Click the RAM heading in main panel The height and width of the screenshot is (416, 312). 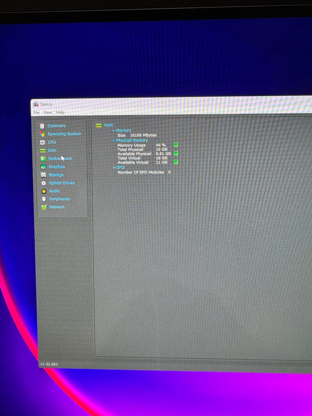coord(109,125)
